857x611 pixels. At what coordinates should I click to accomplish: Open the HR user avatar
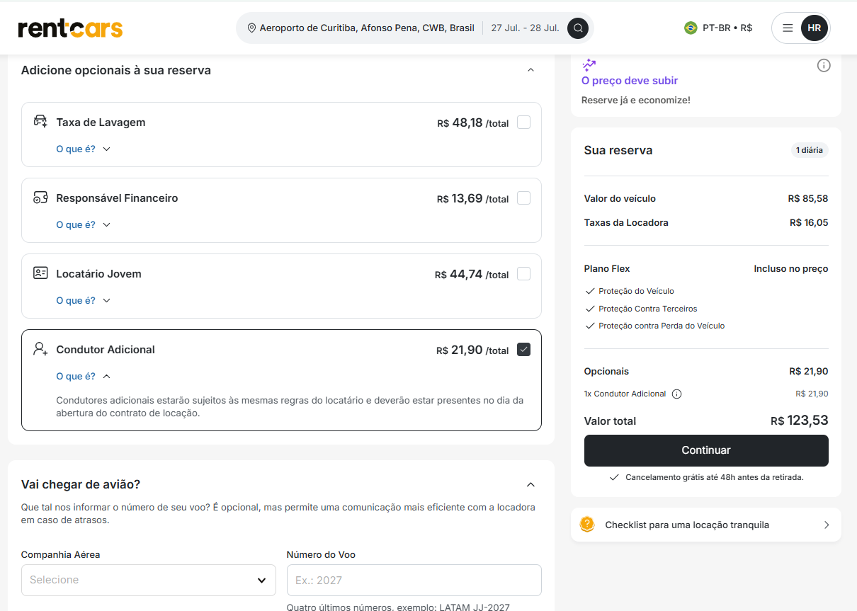point(814,28)
